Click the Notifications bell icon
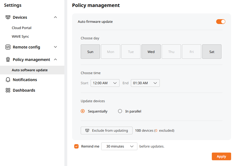 pyautogui.click(x=8, y=80)
